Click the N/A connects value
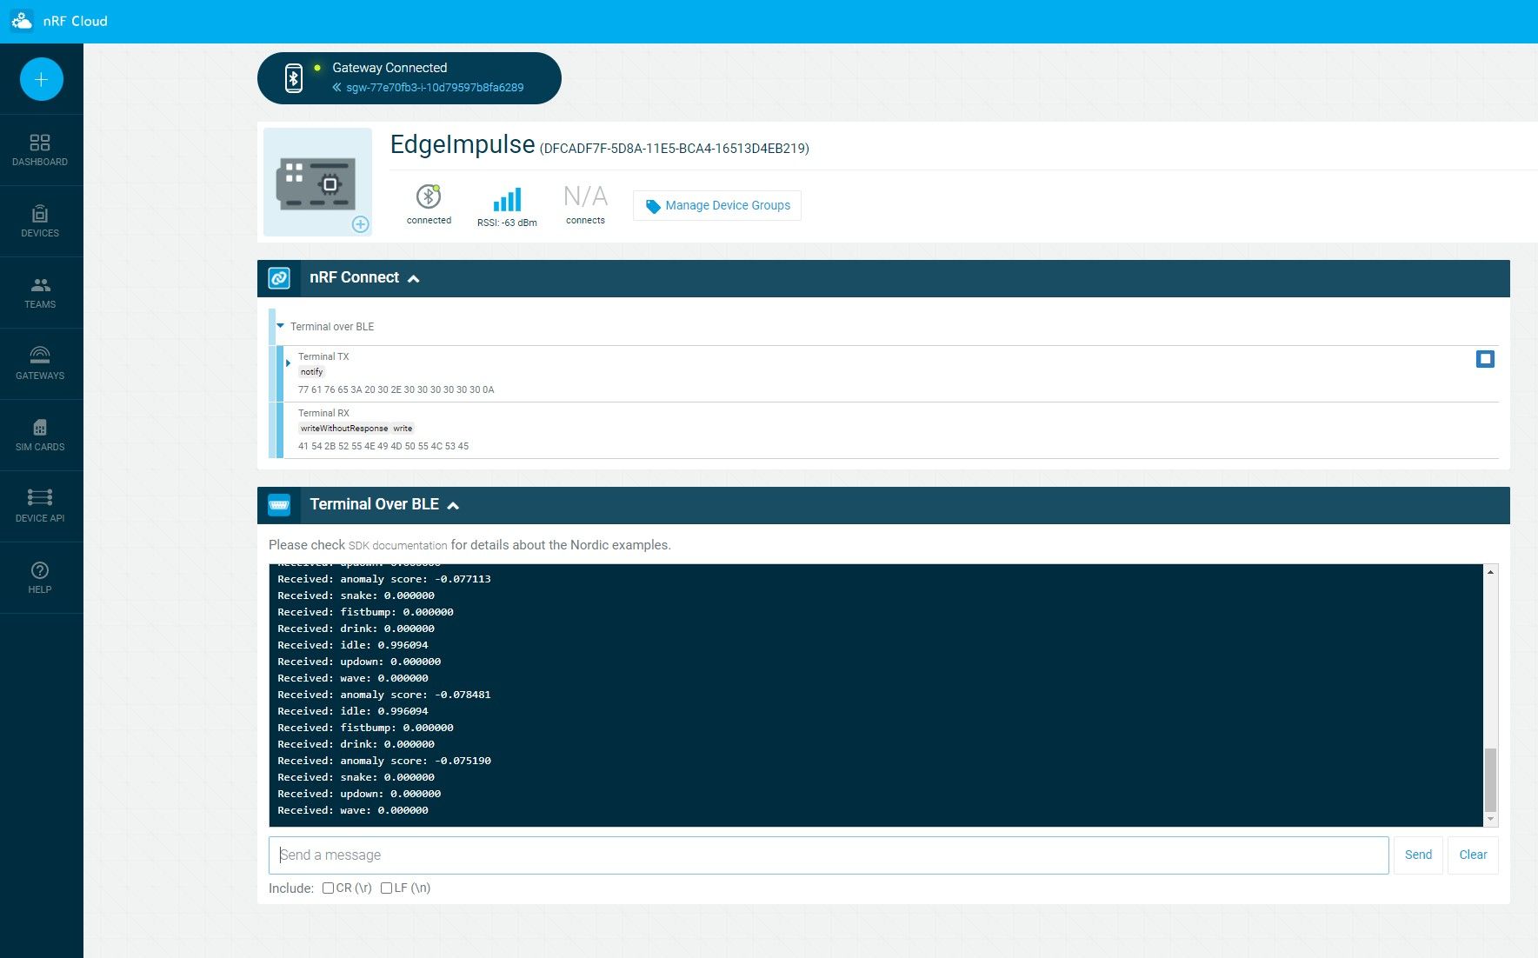 pos(585,196)
